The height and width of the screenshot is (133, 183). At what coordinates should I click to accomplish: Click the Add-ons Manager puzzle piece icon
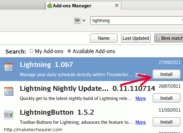tap(49, 6)
